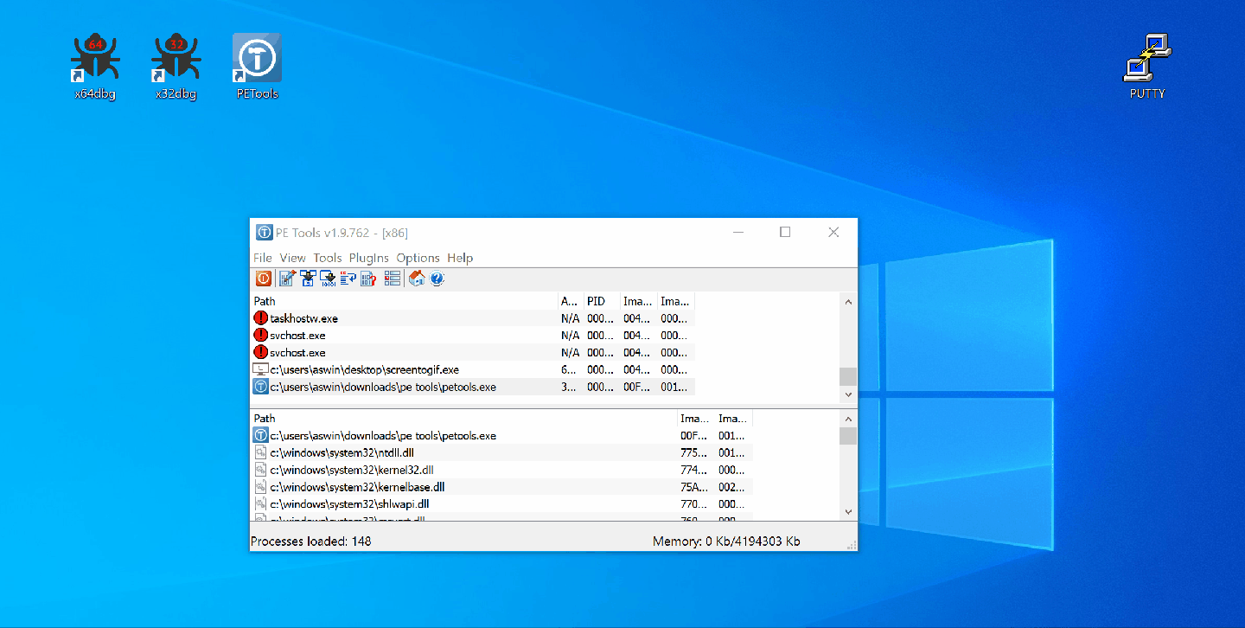Select kernel32.dll in the module list

pyautogui.click(x=351, y=470)
